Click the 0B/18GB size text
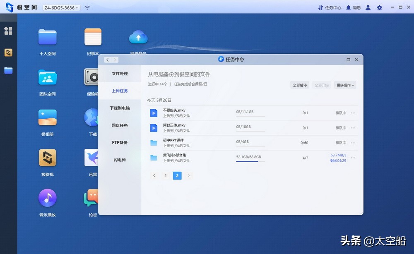The image size is (414, 254). point(243,127)
